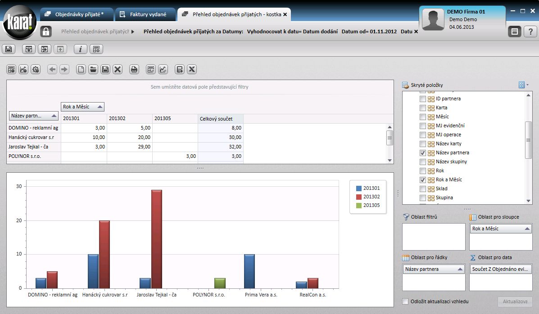Image resolution: width=539 pixels, height=314 pixels.
Task: Print the pivot report
Action: click(134, 69)
